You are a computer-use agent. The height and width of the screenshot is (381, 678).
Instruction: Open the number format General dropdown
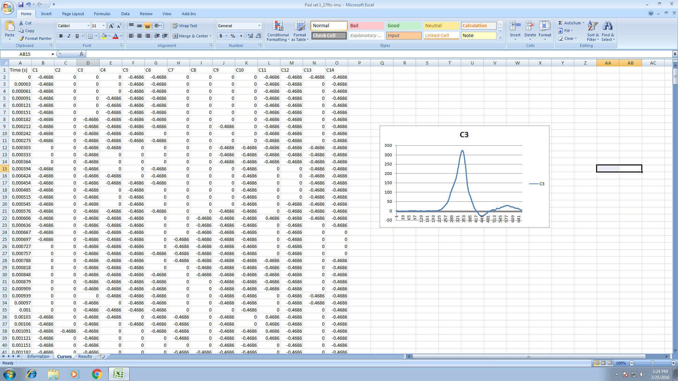(x=259, y=26)
